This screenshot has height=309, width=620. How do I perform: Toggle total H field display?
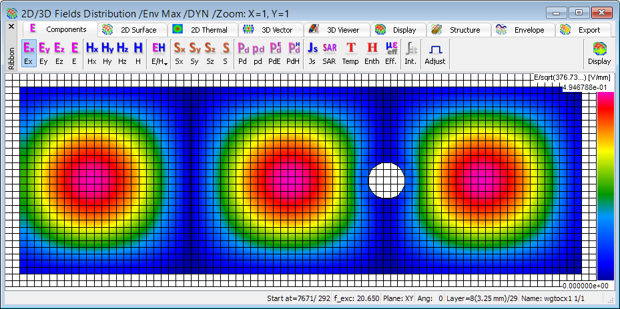138,53
